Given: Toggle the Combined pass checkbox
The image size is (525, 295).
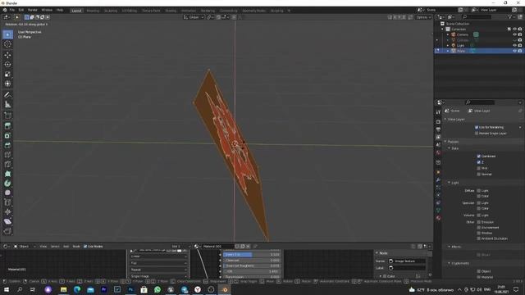Looking at the screenshot, I should pyautogui.click(x=479, y=157).
